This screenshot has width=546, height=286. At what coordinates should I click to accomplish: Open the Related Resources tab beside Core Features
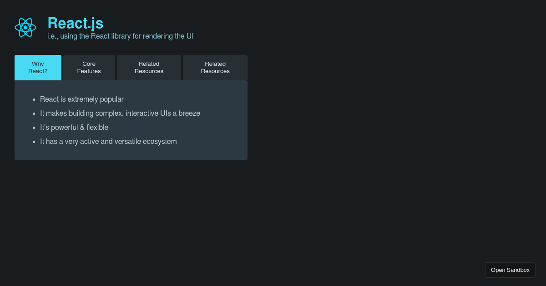click(x=149, y=68)
